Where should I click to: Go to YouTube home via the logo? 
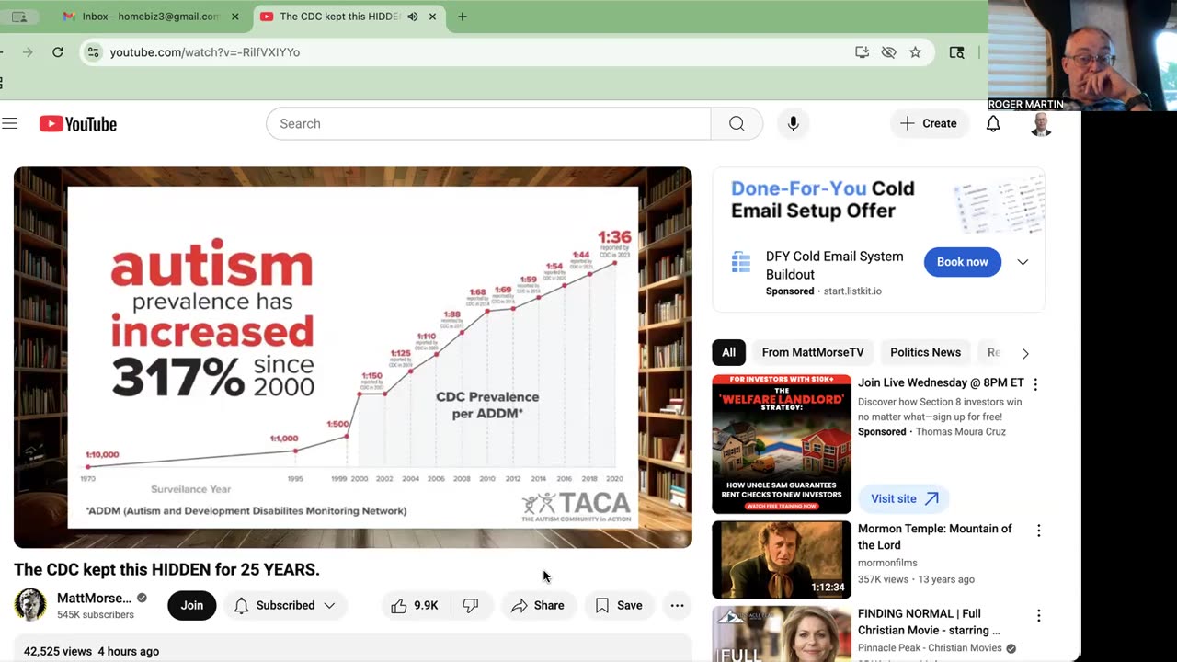78,124
